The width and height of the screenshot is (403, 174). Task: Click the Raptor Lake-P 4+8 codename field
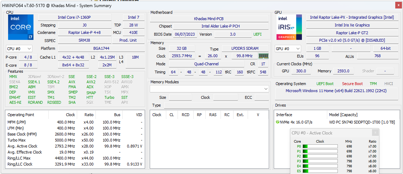(x=85, y=33)
